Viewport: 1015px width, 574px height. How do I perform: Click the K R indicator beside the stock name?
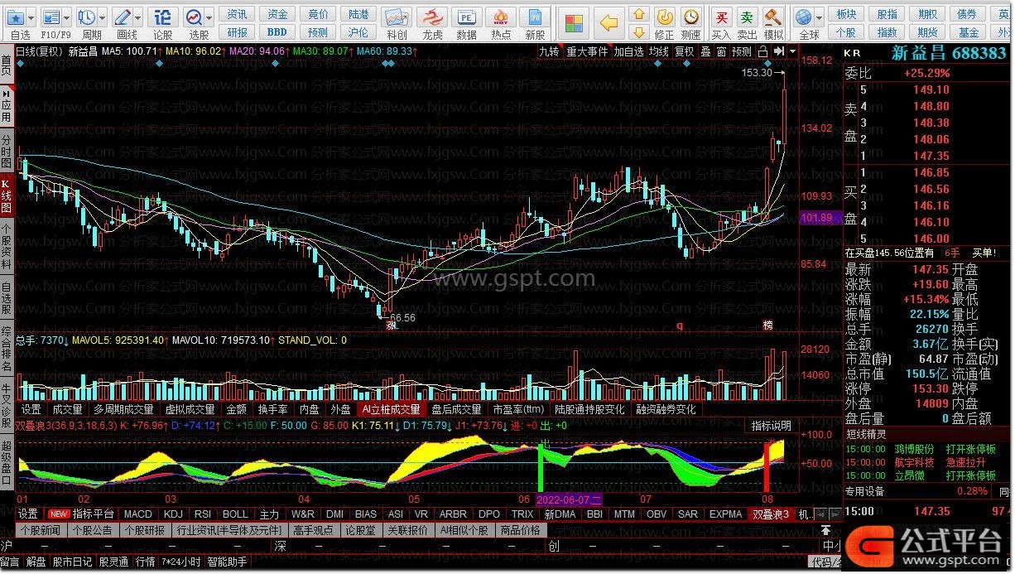(852, 53)
